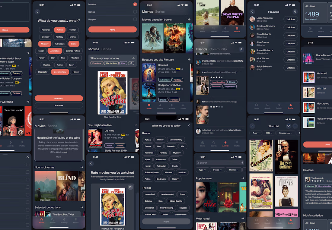332x230 pixels.
Task: Tap arrow next to 'Popular now'
Action: pyautogui.click(x=243, y=178)
